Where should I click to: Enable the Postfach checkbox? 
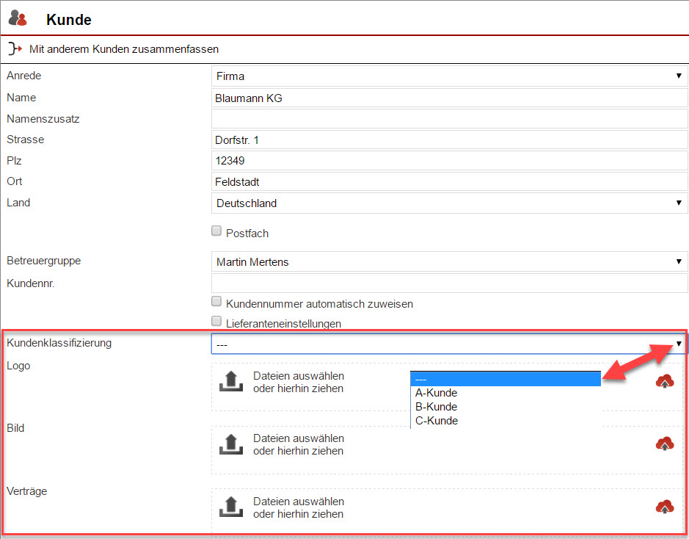[x=216, y=231]
